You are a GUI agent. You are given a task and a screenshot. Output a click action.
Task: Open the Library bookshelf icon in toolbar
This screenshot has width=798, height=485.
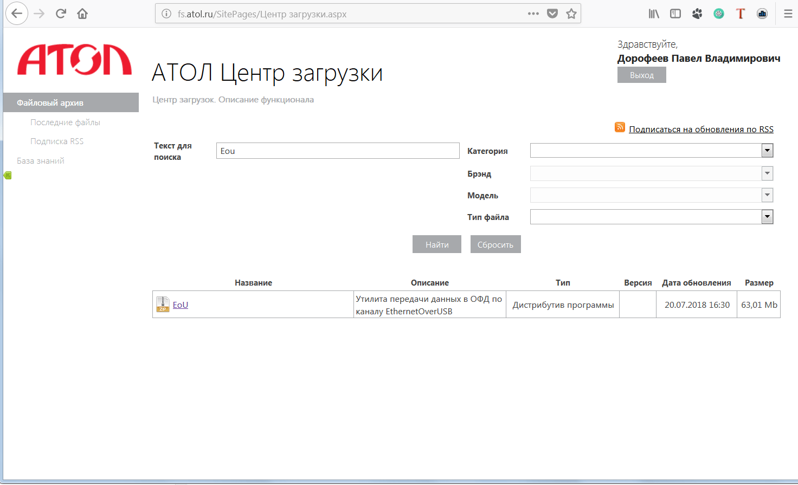tap(654, 14)
